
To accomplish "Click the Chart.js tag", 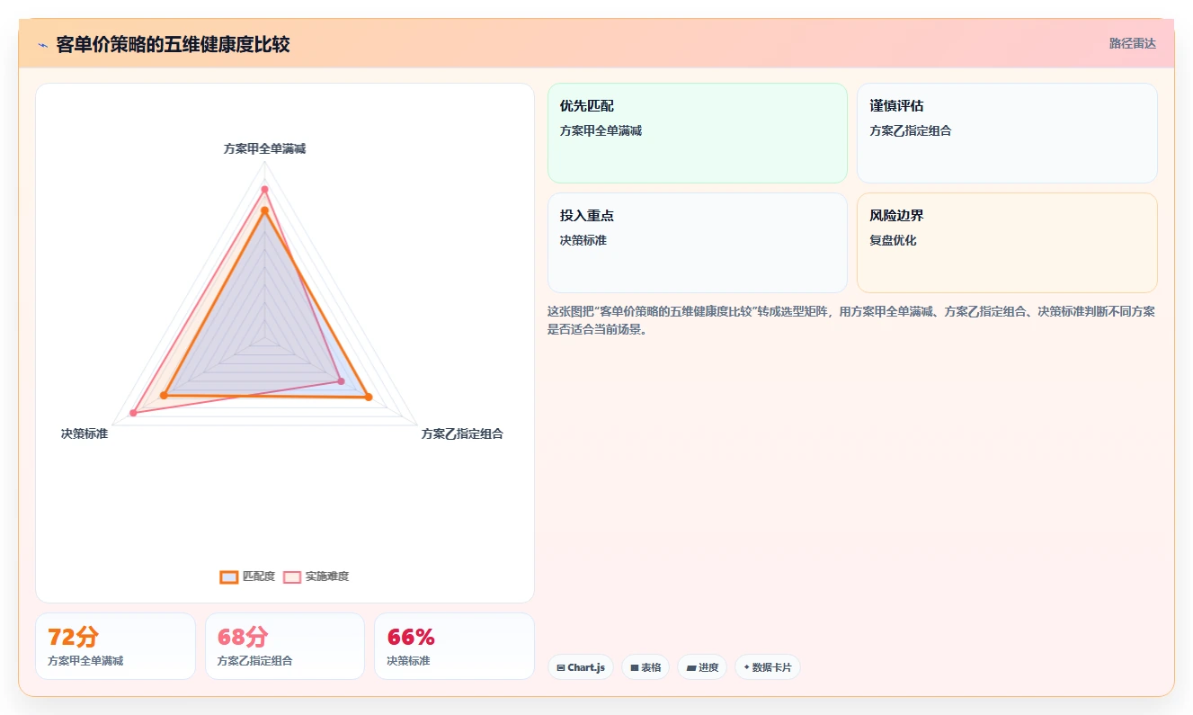I will tap(582, 667).
